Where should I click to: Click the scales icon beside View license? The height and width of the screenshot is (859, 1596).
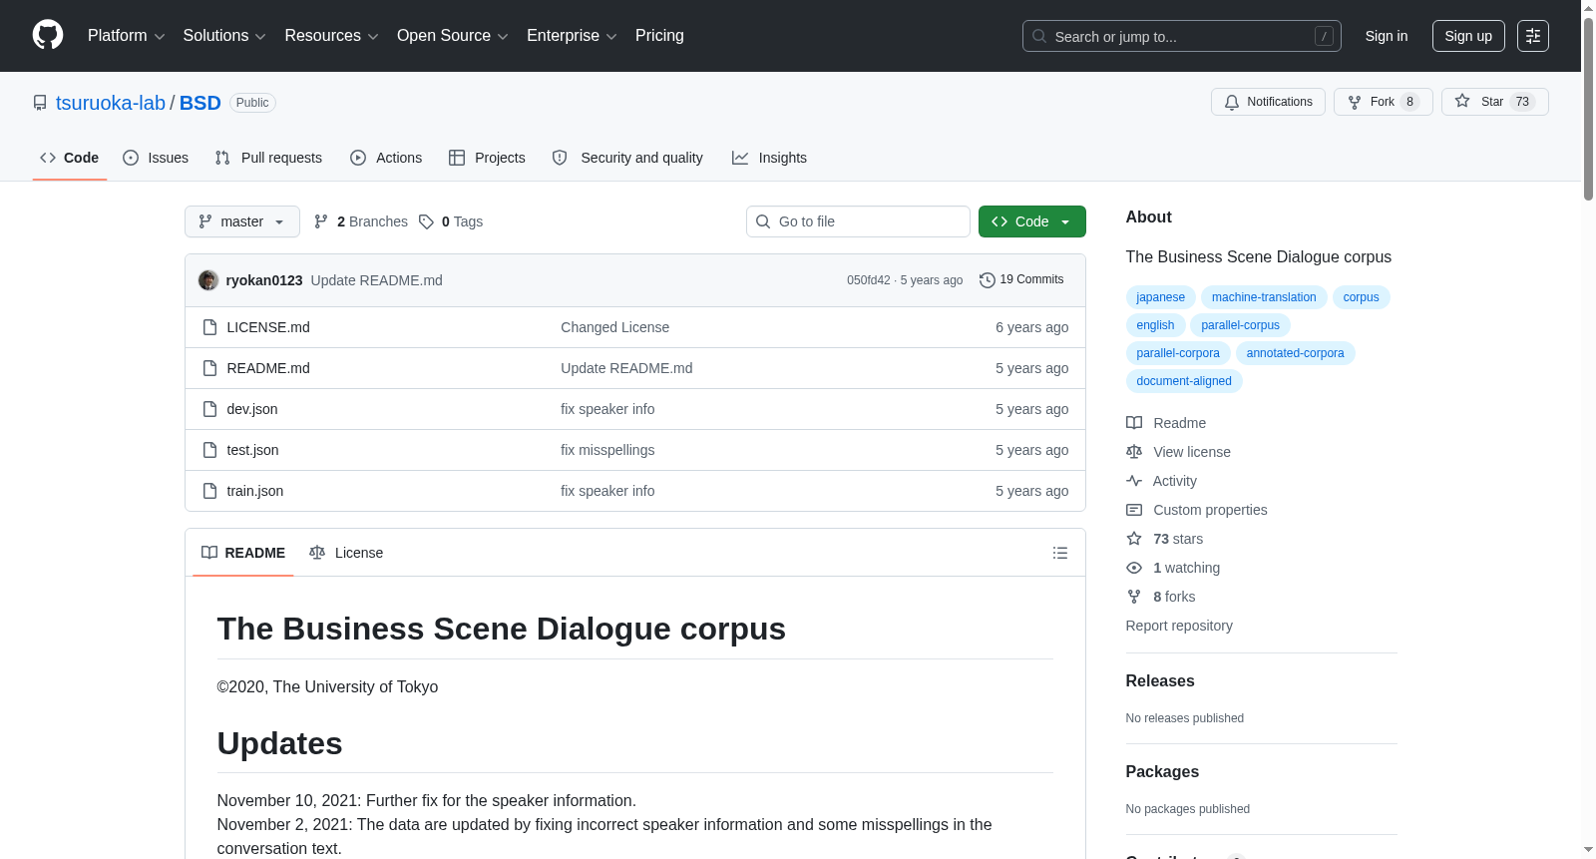tap(1134, 452)
